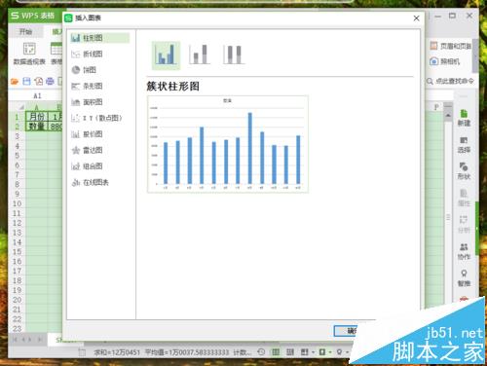Click the print icon in quick toolbar

50,81
